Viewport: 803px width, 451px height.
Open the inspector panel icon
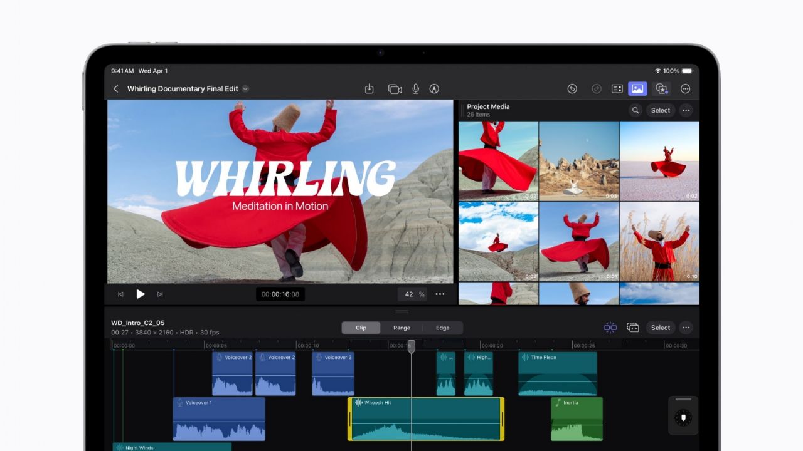[x=617, y=89]
